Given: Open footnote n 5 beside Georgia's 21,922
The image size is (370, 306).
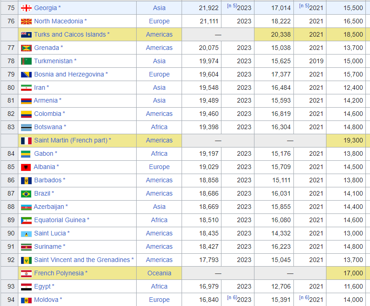Looking at the screenshot, I should tap(232, 5).
